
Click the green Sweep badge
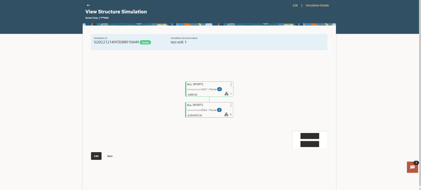click(145, 42)
